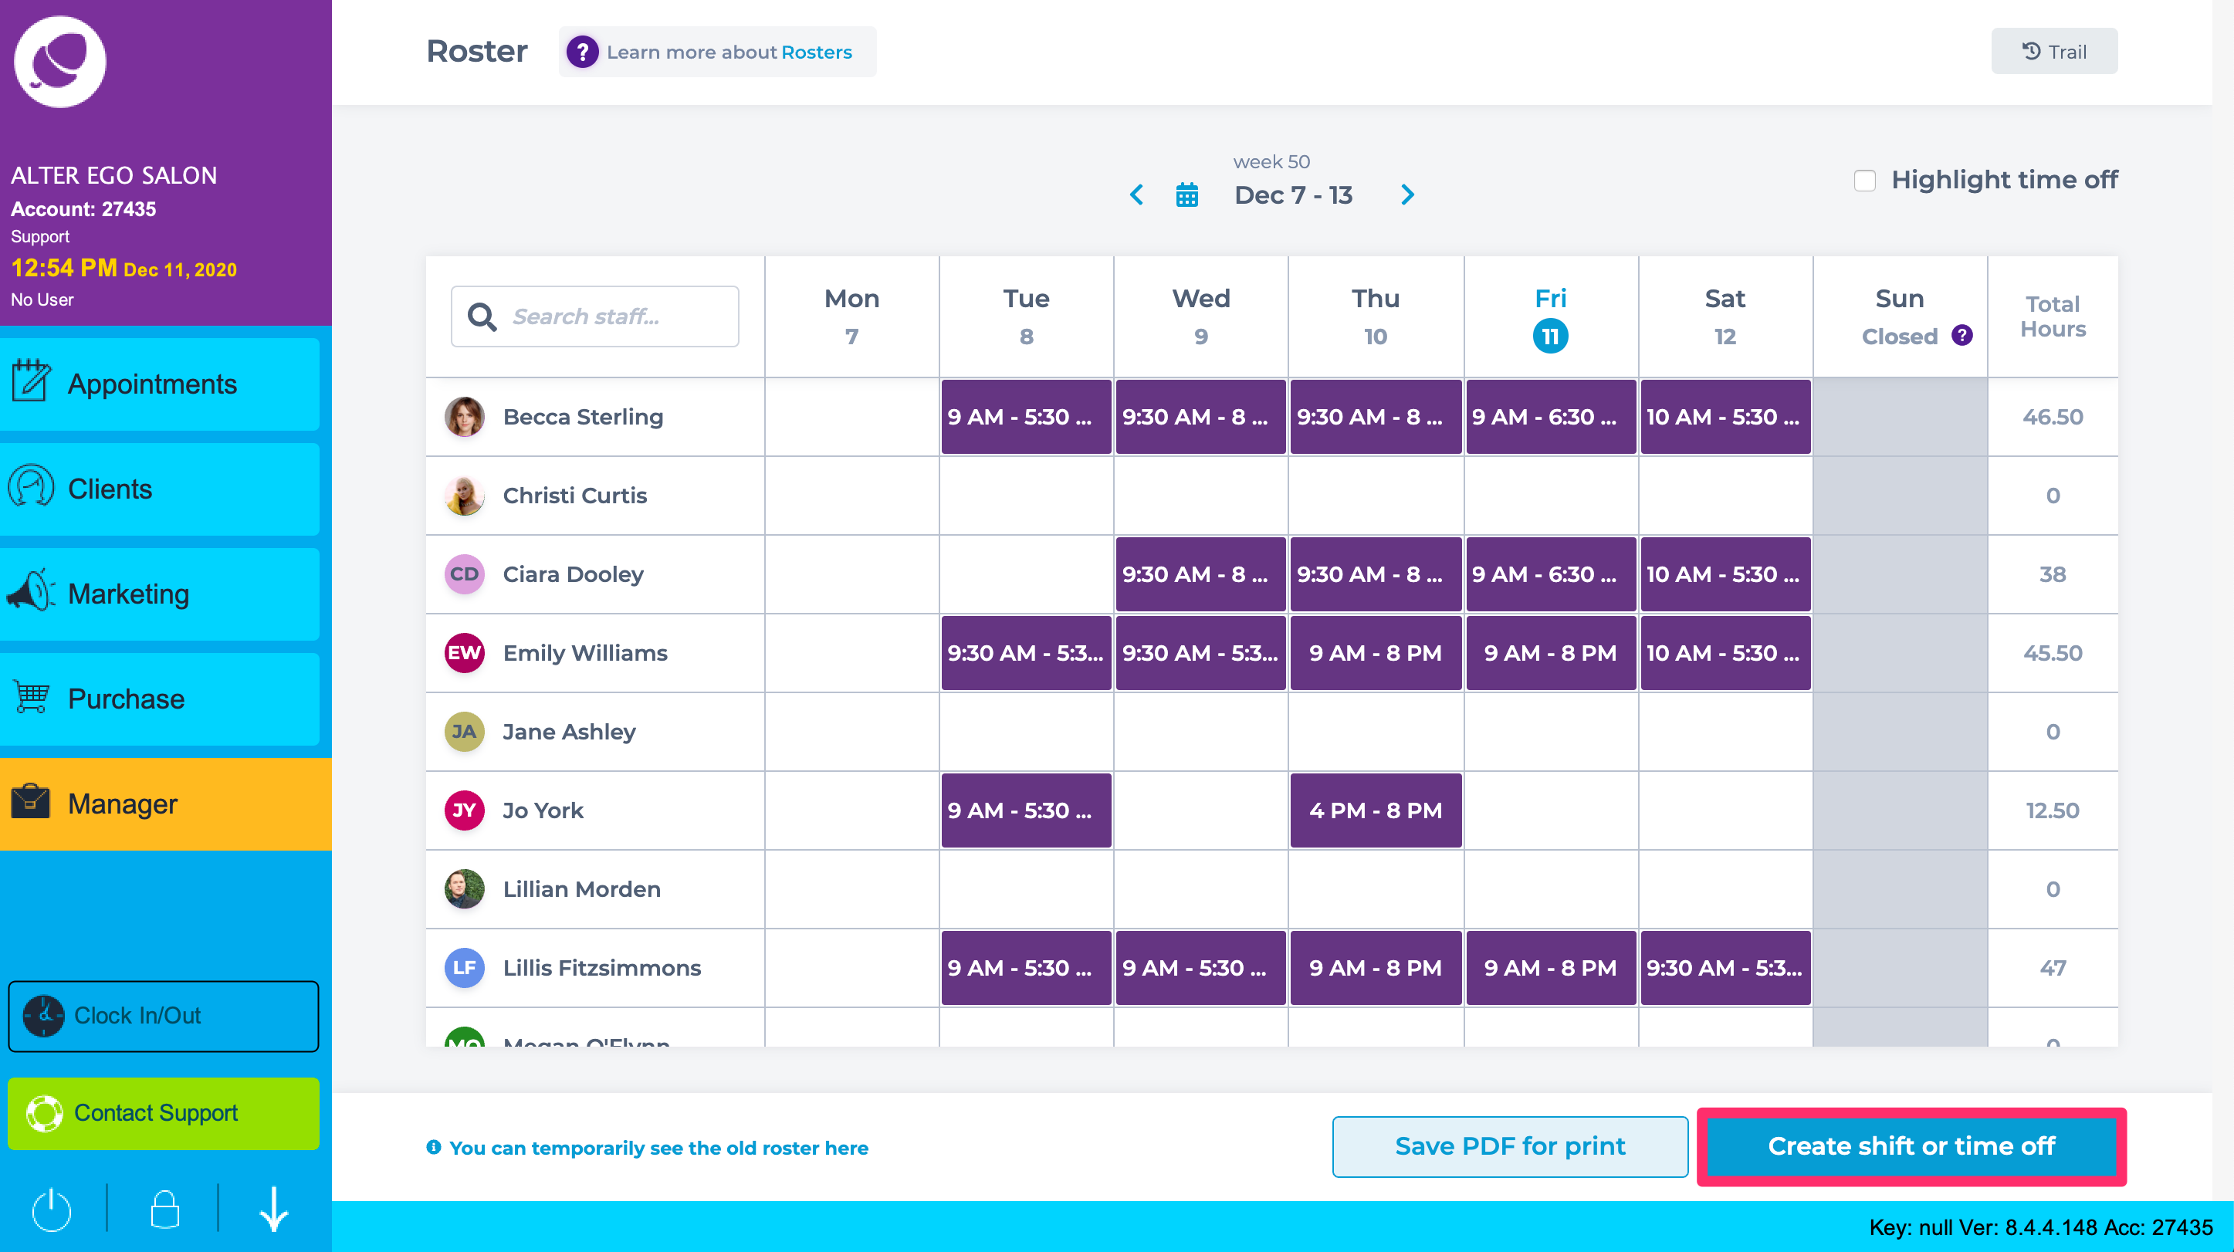Enable the Highlight time off checkbox
The image size is (2234, 1252).
[1863, 180]
